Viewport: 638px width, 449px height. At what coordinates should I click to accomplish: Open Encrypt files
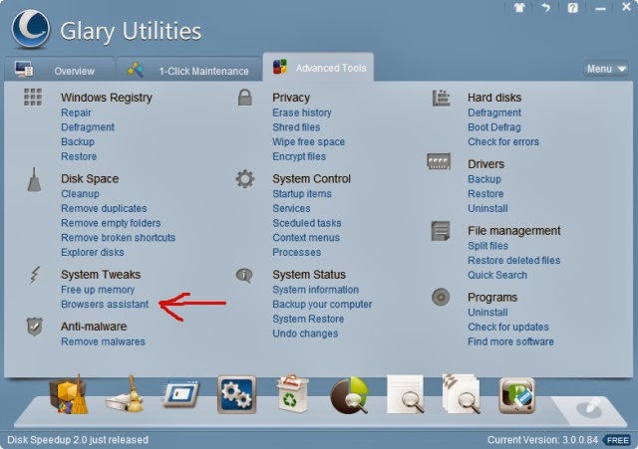(299, 156)
